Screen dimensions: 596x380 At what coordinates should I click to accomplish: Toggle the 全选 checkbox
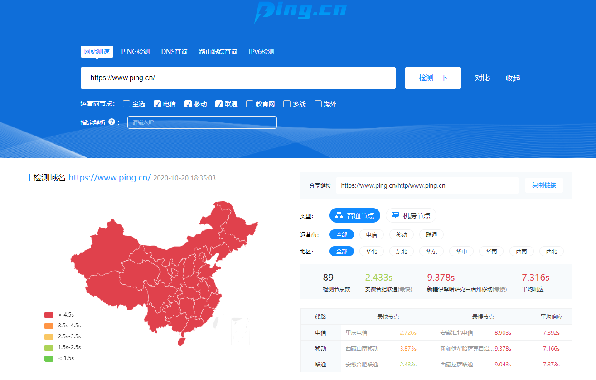tap(126, 104)
